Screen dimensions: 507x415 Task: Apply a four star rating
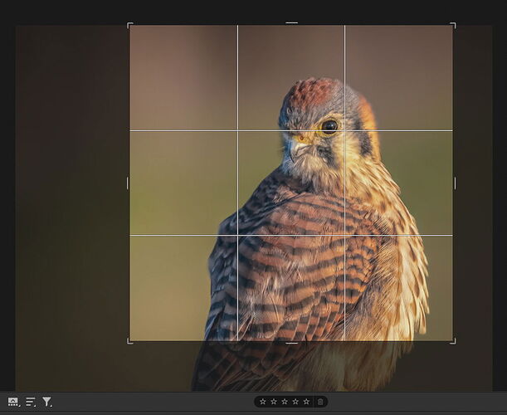click(295, 402)
